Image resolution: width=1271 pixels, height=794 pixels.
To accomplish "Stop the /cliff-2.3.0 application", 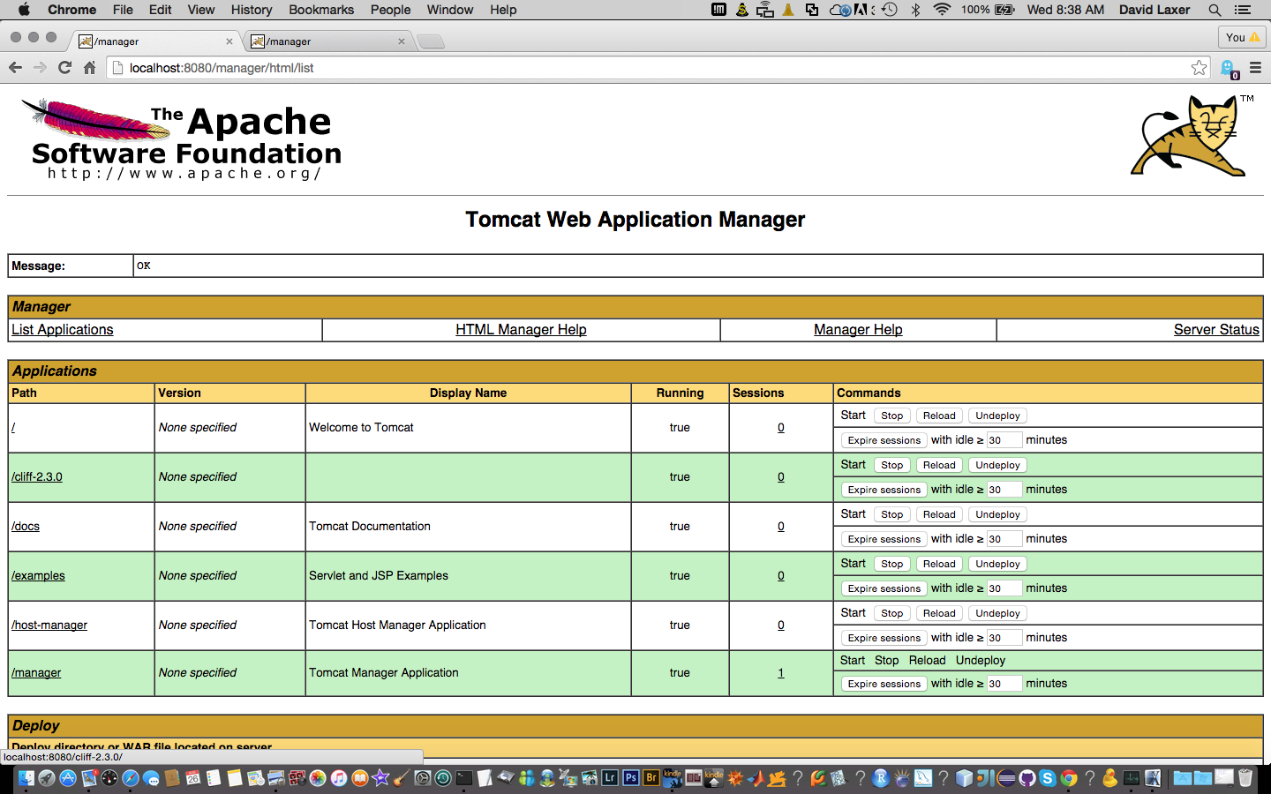I will point(892,465).
